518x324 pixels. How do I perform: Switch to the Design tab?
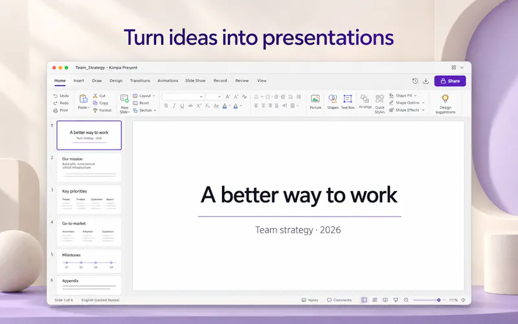click(x=116, y=80)
